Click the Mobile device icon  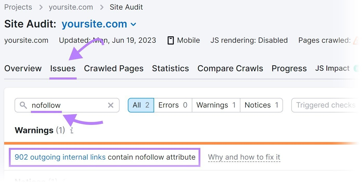pyautogui.click(x=170, y=40)
